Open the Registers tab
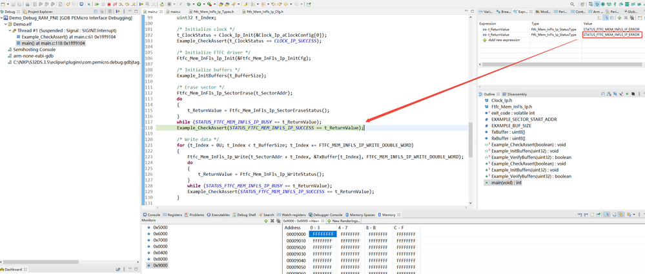Image resolution: width=645 pixels, height=274 pixels. 172,215
